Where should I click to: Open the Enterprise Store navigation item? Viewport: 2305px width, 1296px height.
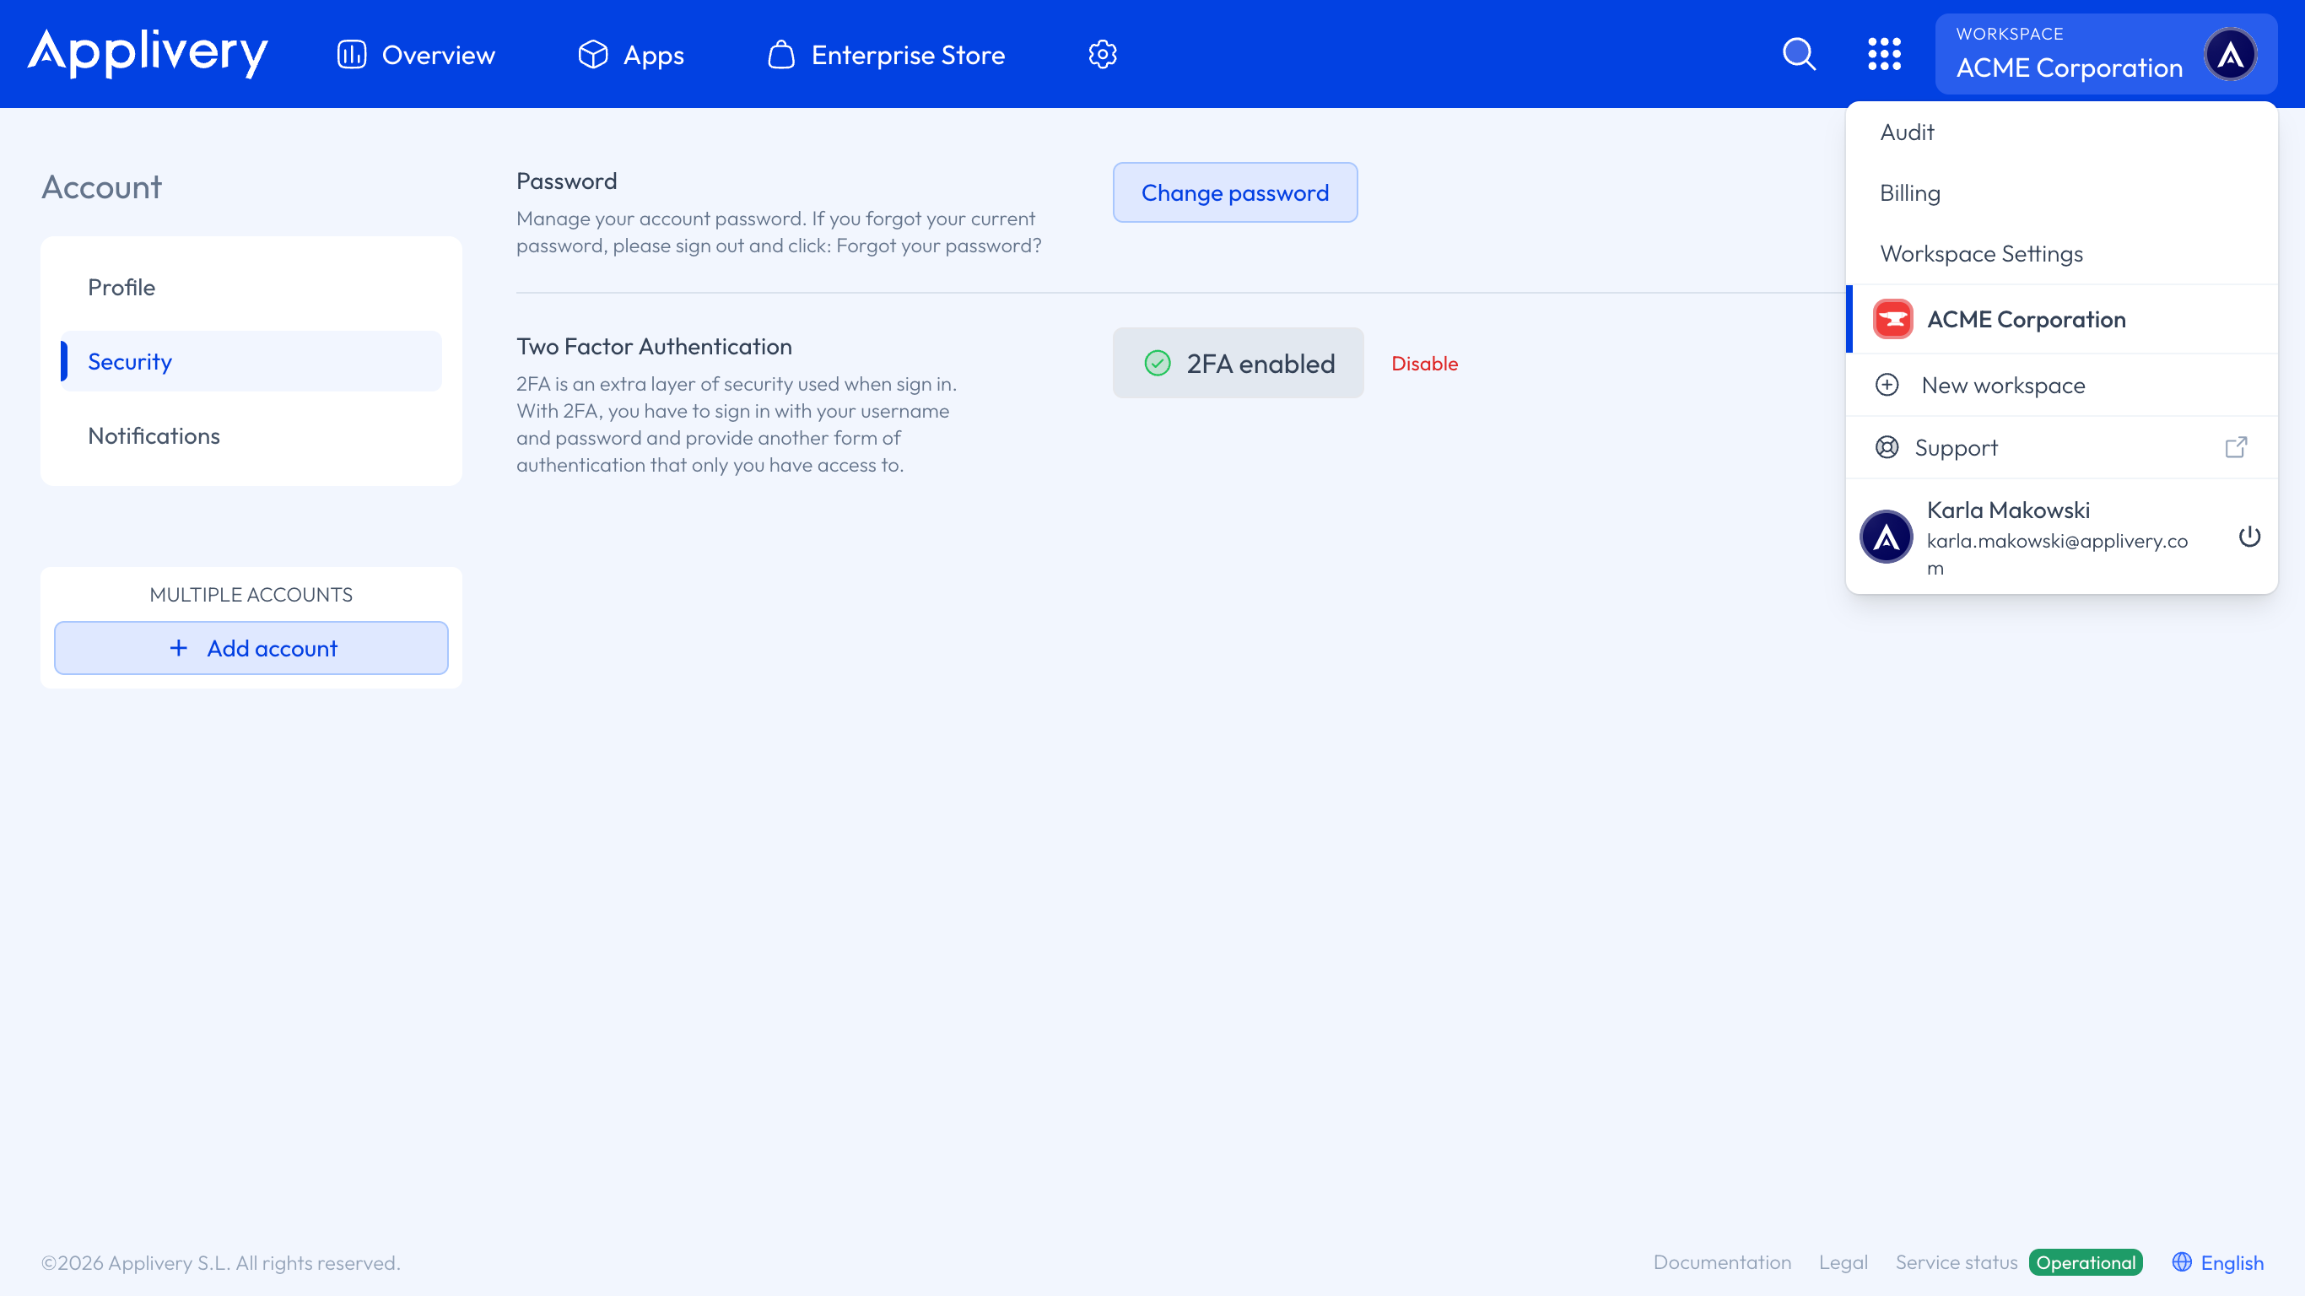coord(886,55)
